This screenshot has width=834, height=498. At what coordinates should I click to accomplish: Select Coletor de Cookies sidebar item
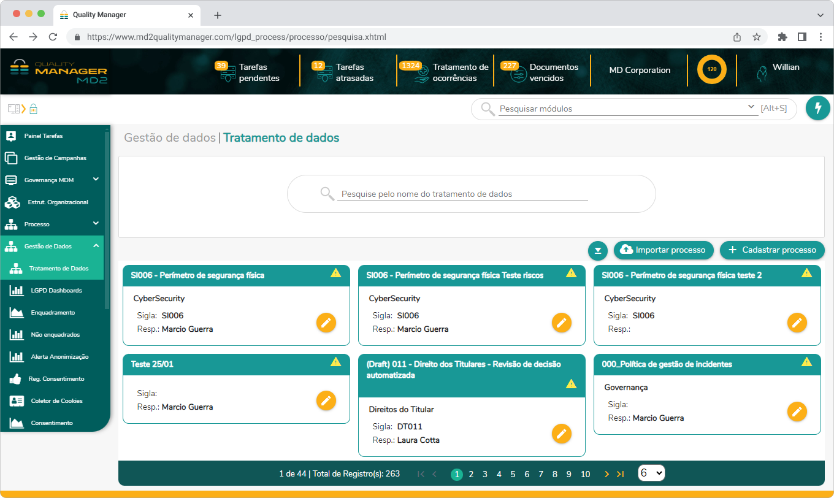pos(56,400)
